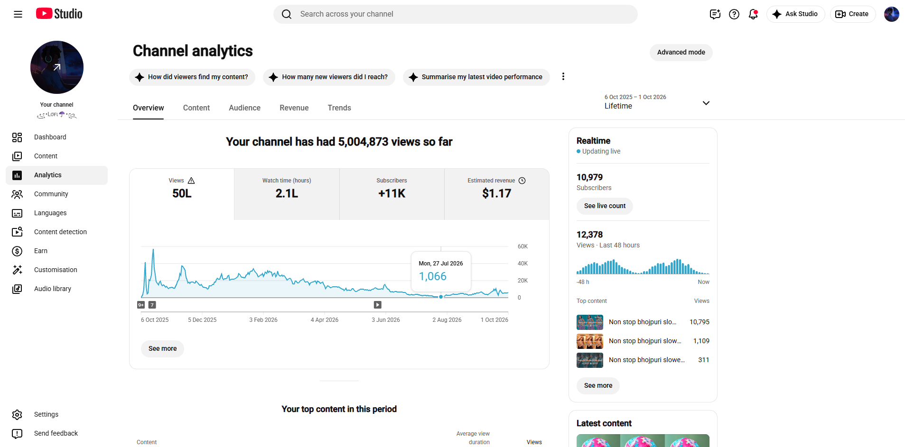Open the notifications bell

tap(753, 14)
